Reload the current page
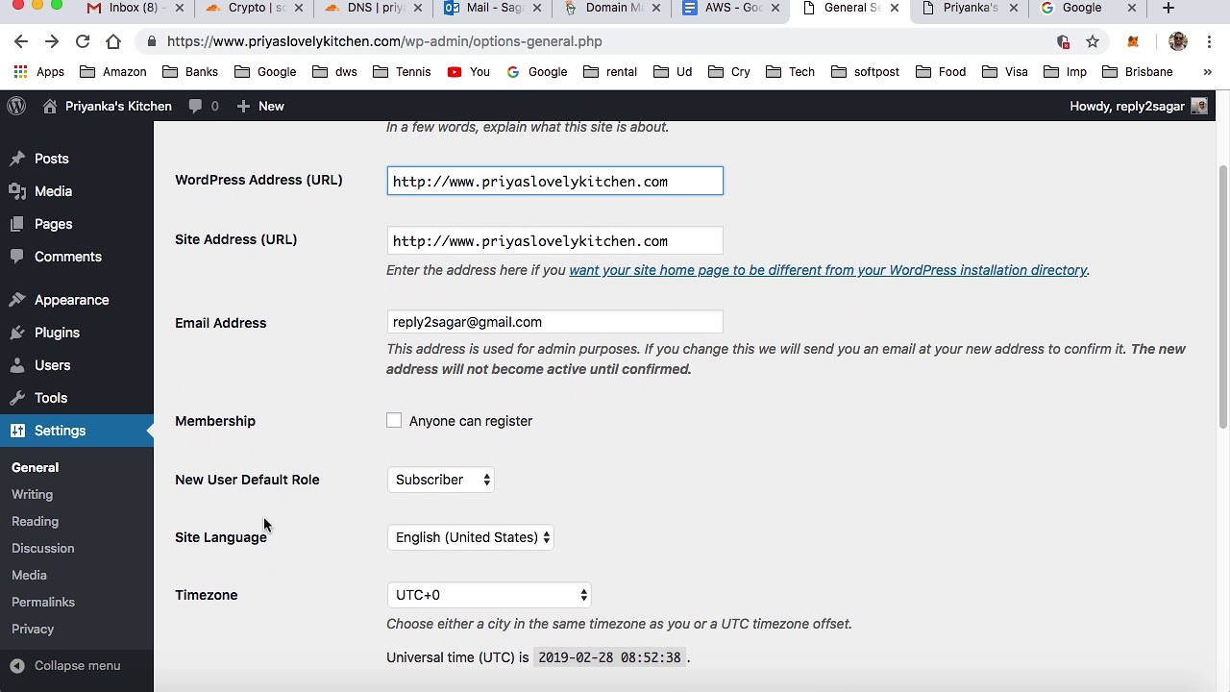Screen dimensions: 1230x692 [83, 41]
